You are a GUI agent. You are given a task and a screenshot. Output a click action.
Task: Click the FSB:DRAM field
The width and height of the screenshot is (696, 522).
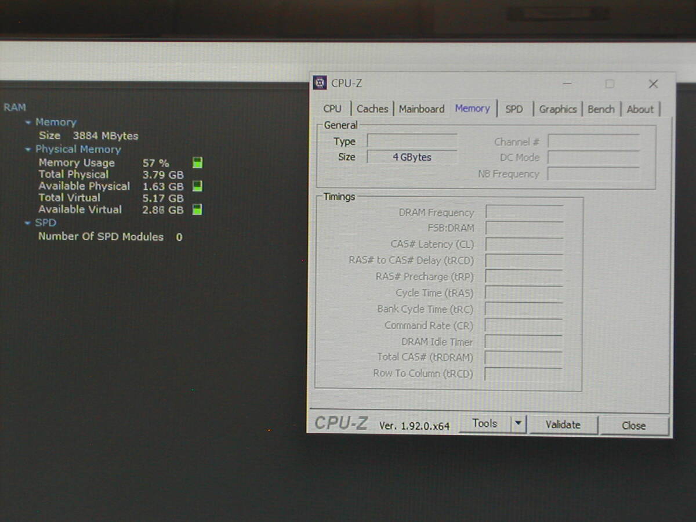coord(524,228)
